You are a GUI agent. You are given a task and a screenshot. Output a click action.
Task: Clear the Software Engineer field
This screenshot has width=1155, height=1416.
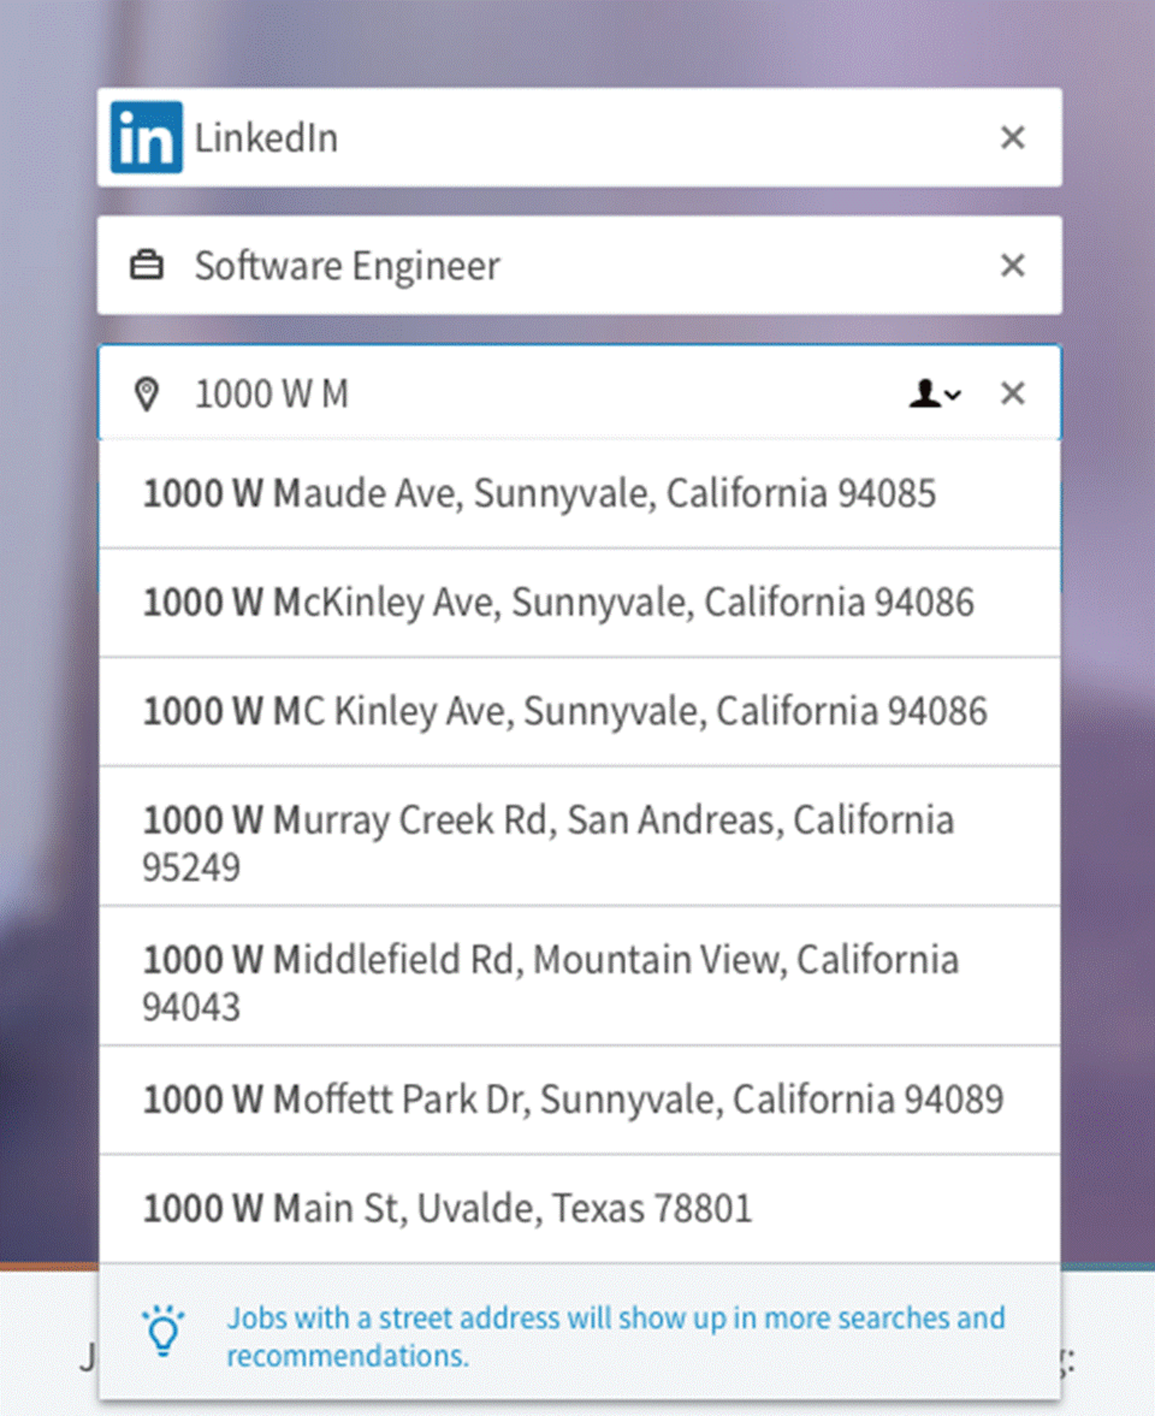1012,265
